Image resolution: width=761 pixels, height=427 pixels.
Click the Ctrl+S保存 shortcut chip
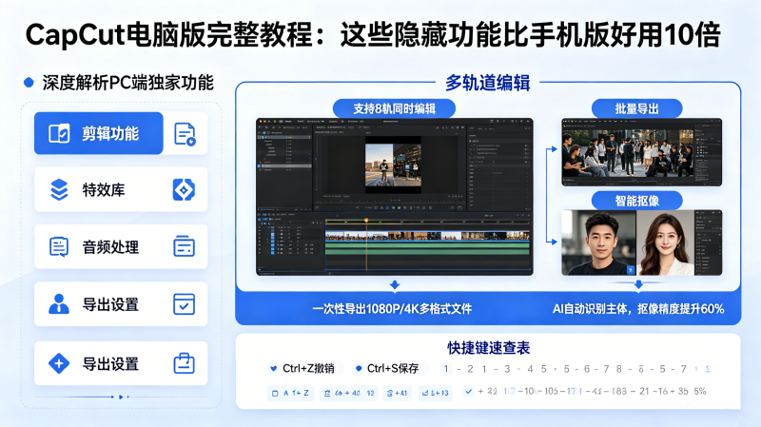pyautogui.click(x=389, y=369)
